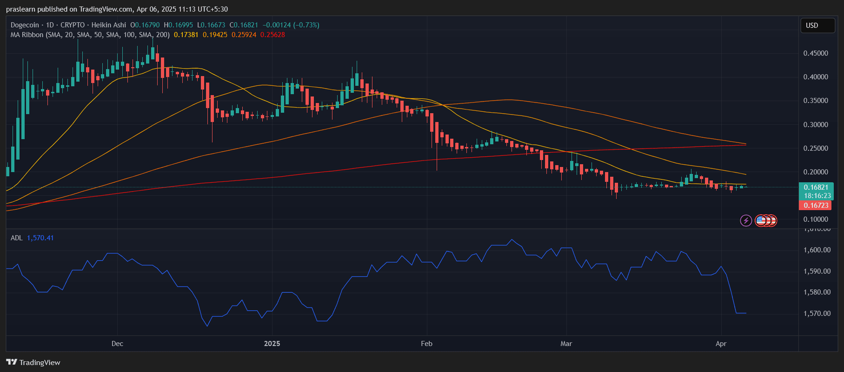Click the purple lightning bolt event icon

coord(746,220)
